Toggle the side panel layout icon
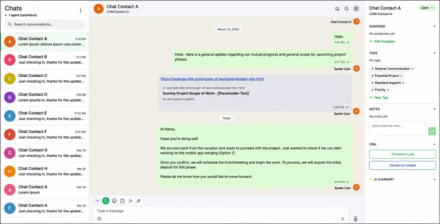 click(x=356, y=9)
